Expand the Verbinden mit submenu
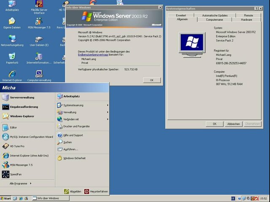Image resolution: width=270 pixels, height=202 pixels. tap(83, 119)
